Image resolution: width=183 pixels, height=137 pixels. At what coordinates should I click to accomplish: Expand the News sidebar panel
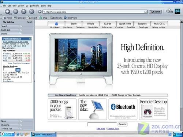click(11, 121)
